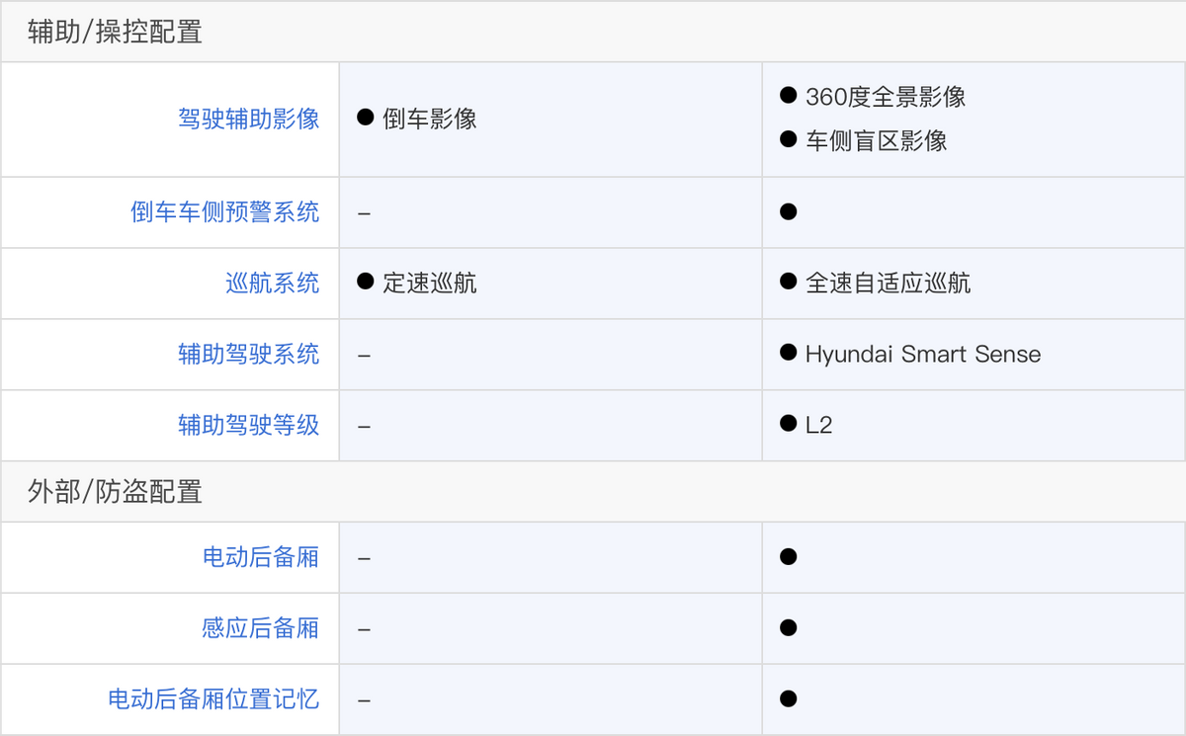Click the bullet in 感应后备厢 row
The width and height of the screenshot is (1186, 736).
click(x=788, y=627)
